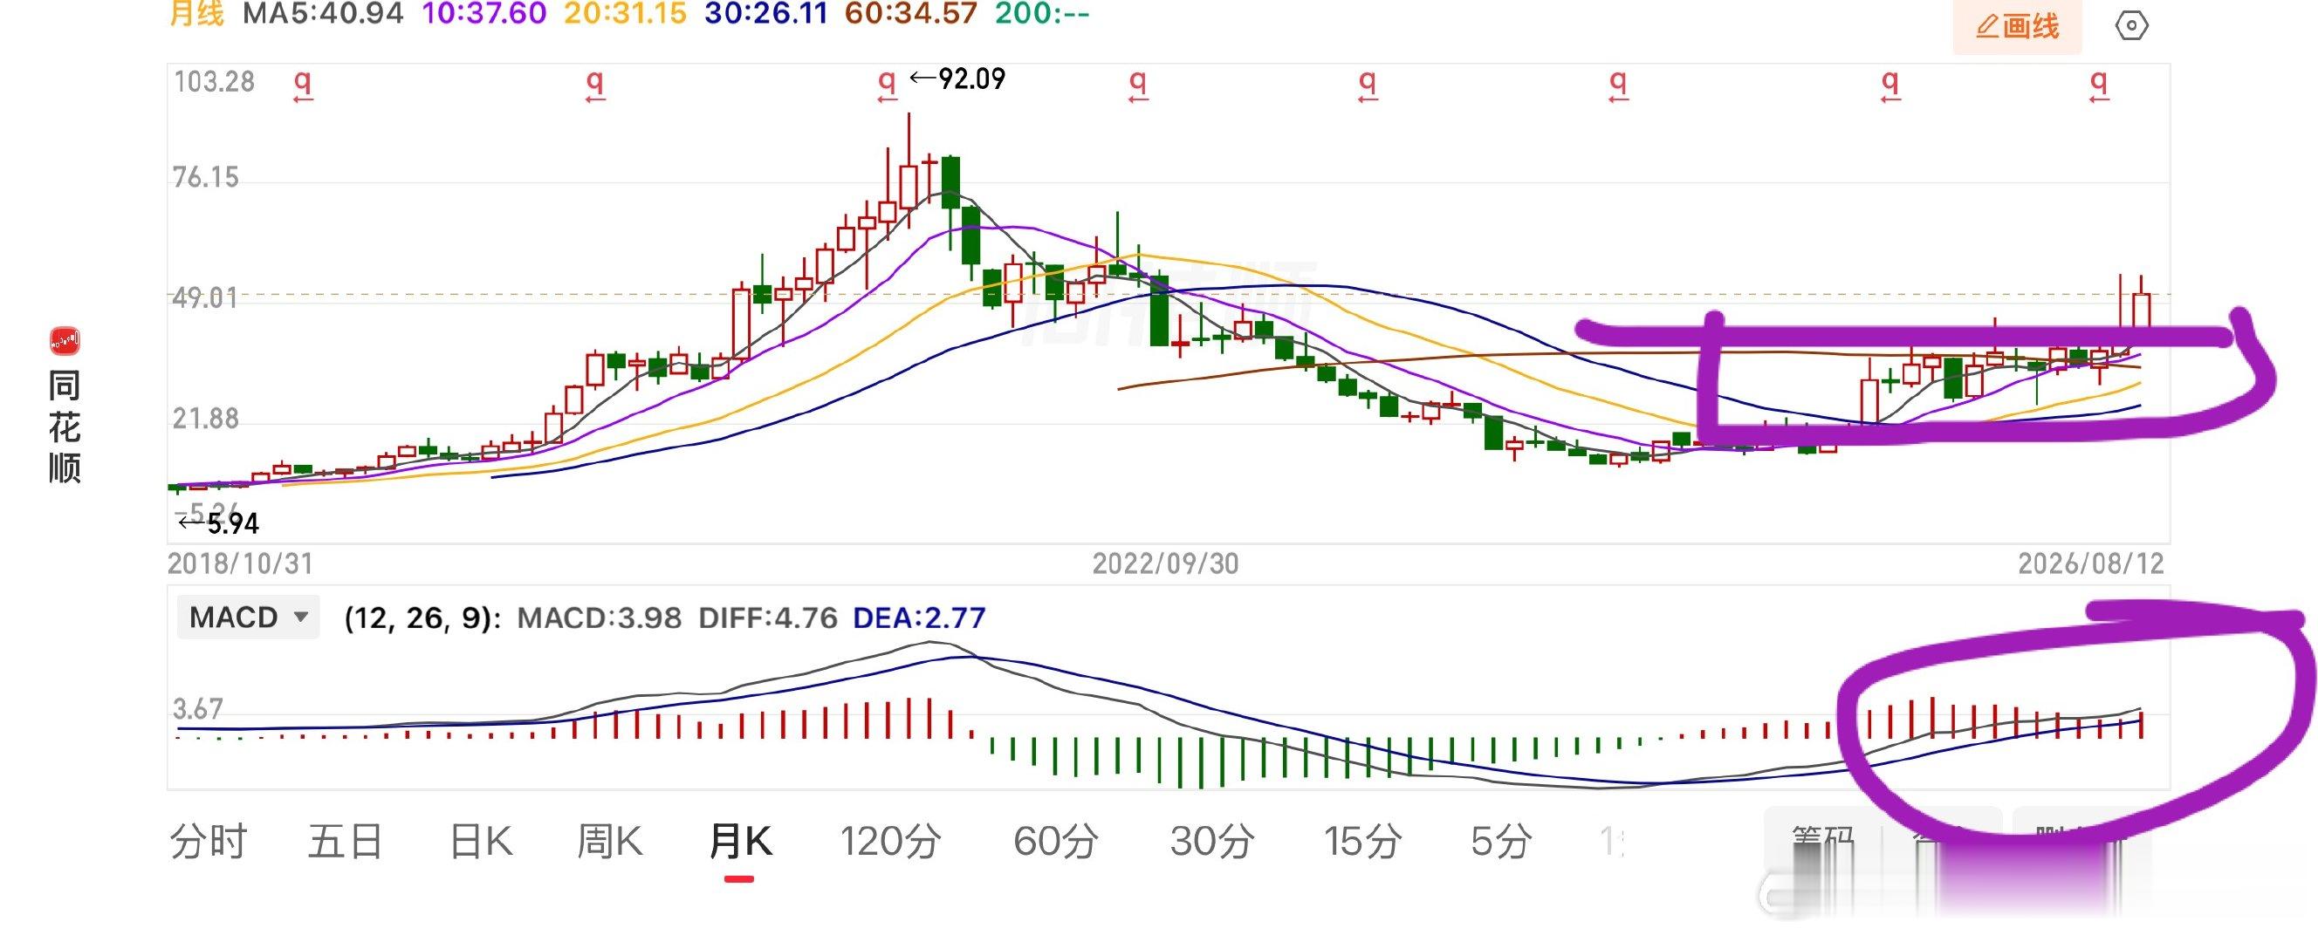The image size is (2318, 942).
Task: Switch to the 分时 tab
Action: [x=209, y=841]
